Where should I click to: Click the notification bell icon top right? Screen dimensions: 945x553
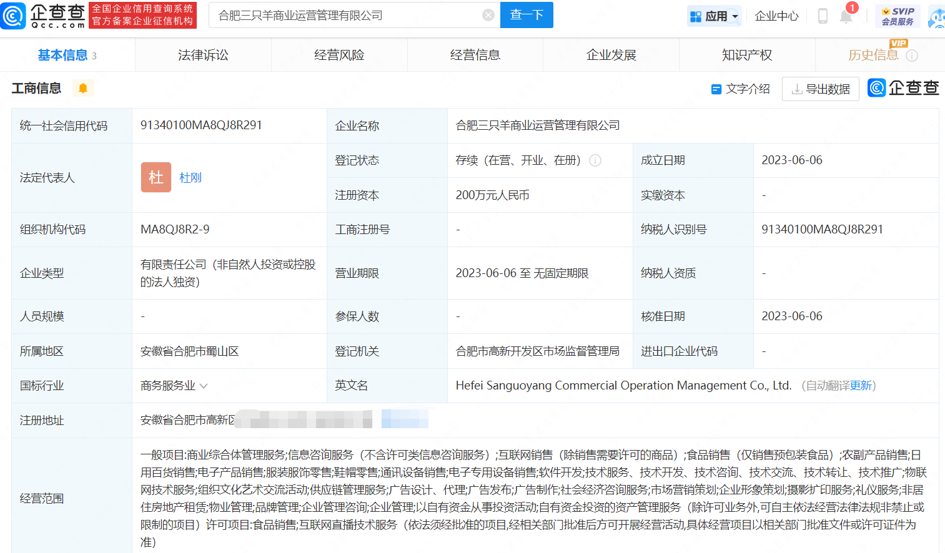tap(846, 16)
